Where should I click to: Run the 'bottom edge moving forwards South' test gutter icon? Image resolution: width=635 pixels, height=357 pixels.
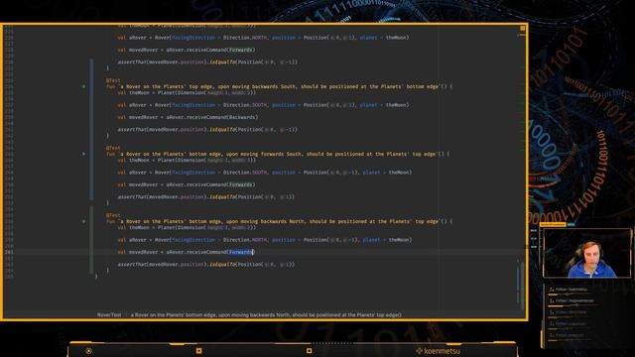pyautogui.click(x=83, y=154)
